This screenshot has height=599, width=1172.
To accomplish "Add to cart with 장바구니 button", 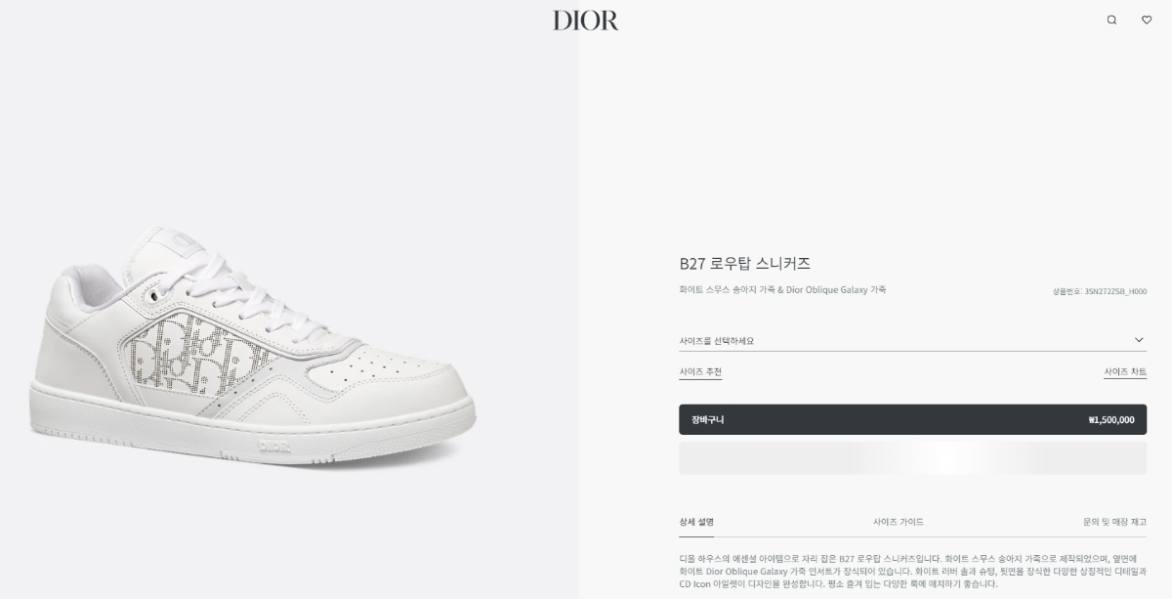I will (913, 419).
